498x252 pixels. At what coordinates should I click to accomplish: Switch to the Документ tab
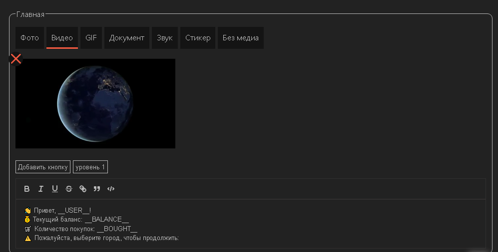(127, 38)
